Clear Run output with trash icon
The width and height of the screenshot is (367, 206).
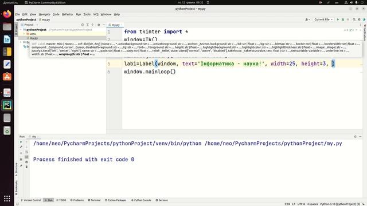click(x=26, y=167)
